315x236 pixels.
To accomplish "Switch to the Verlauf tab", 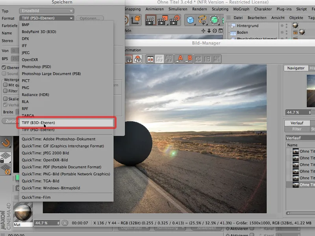I will [297, 123].
